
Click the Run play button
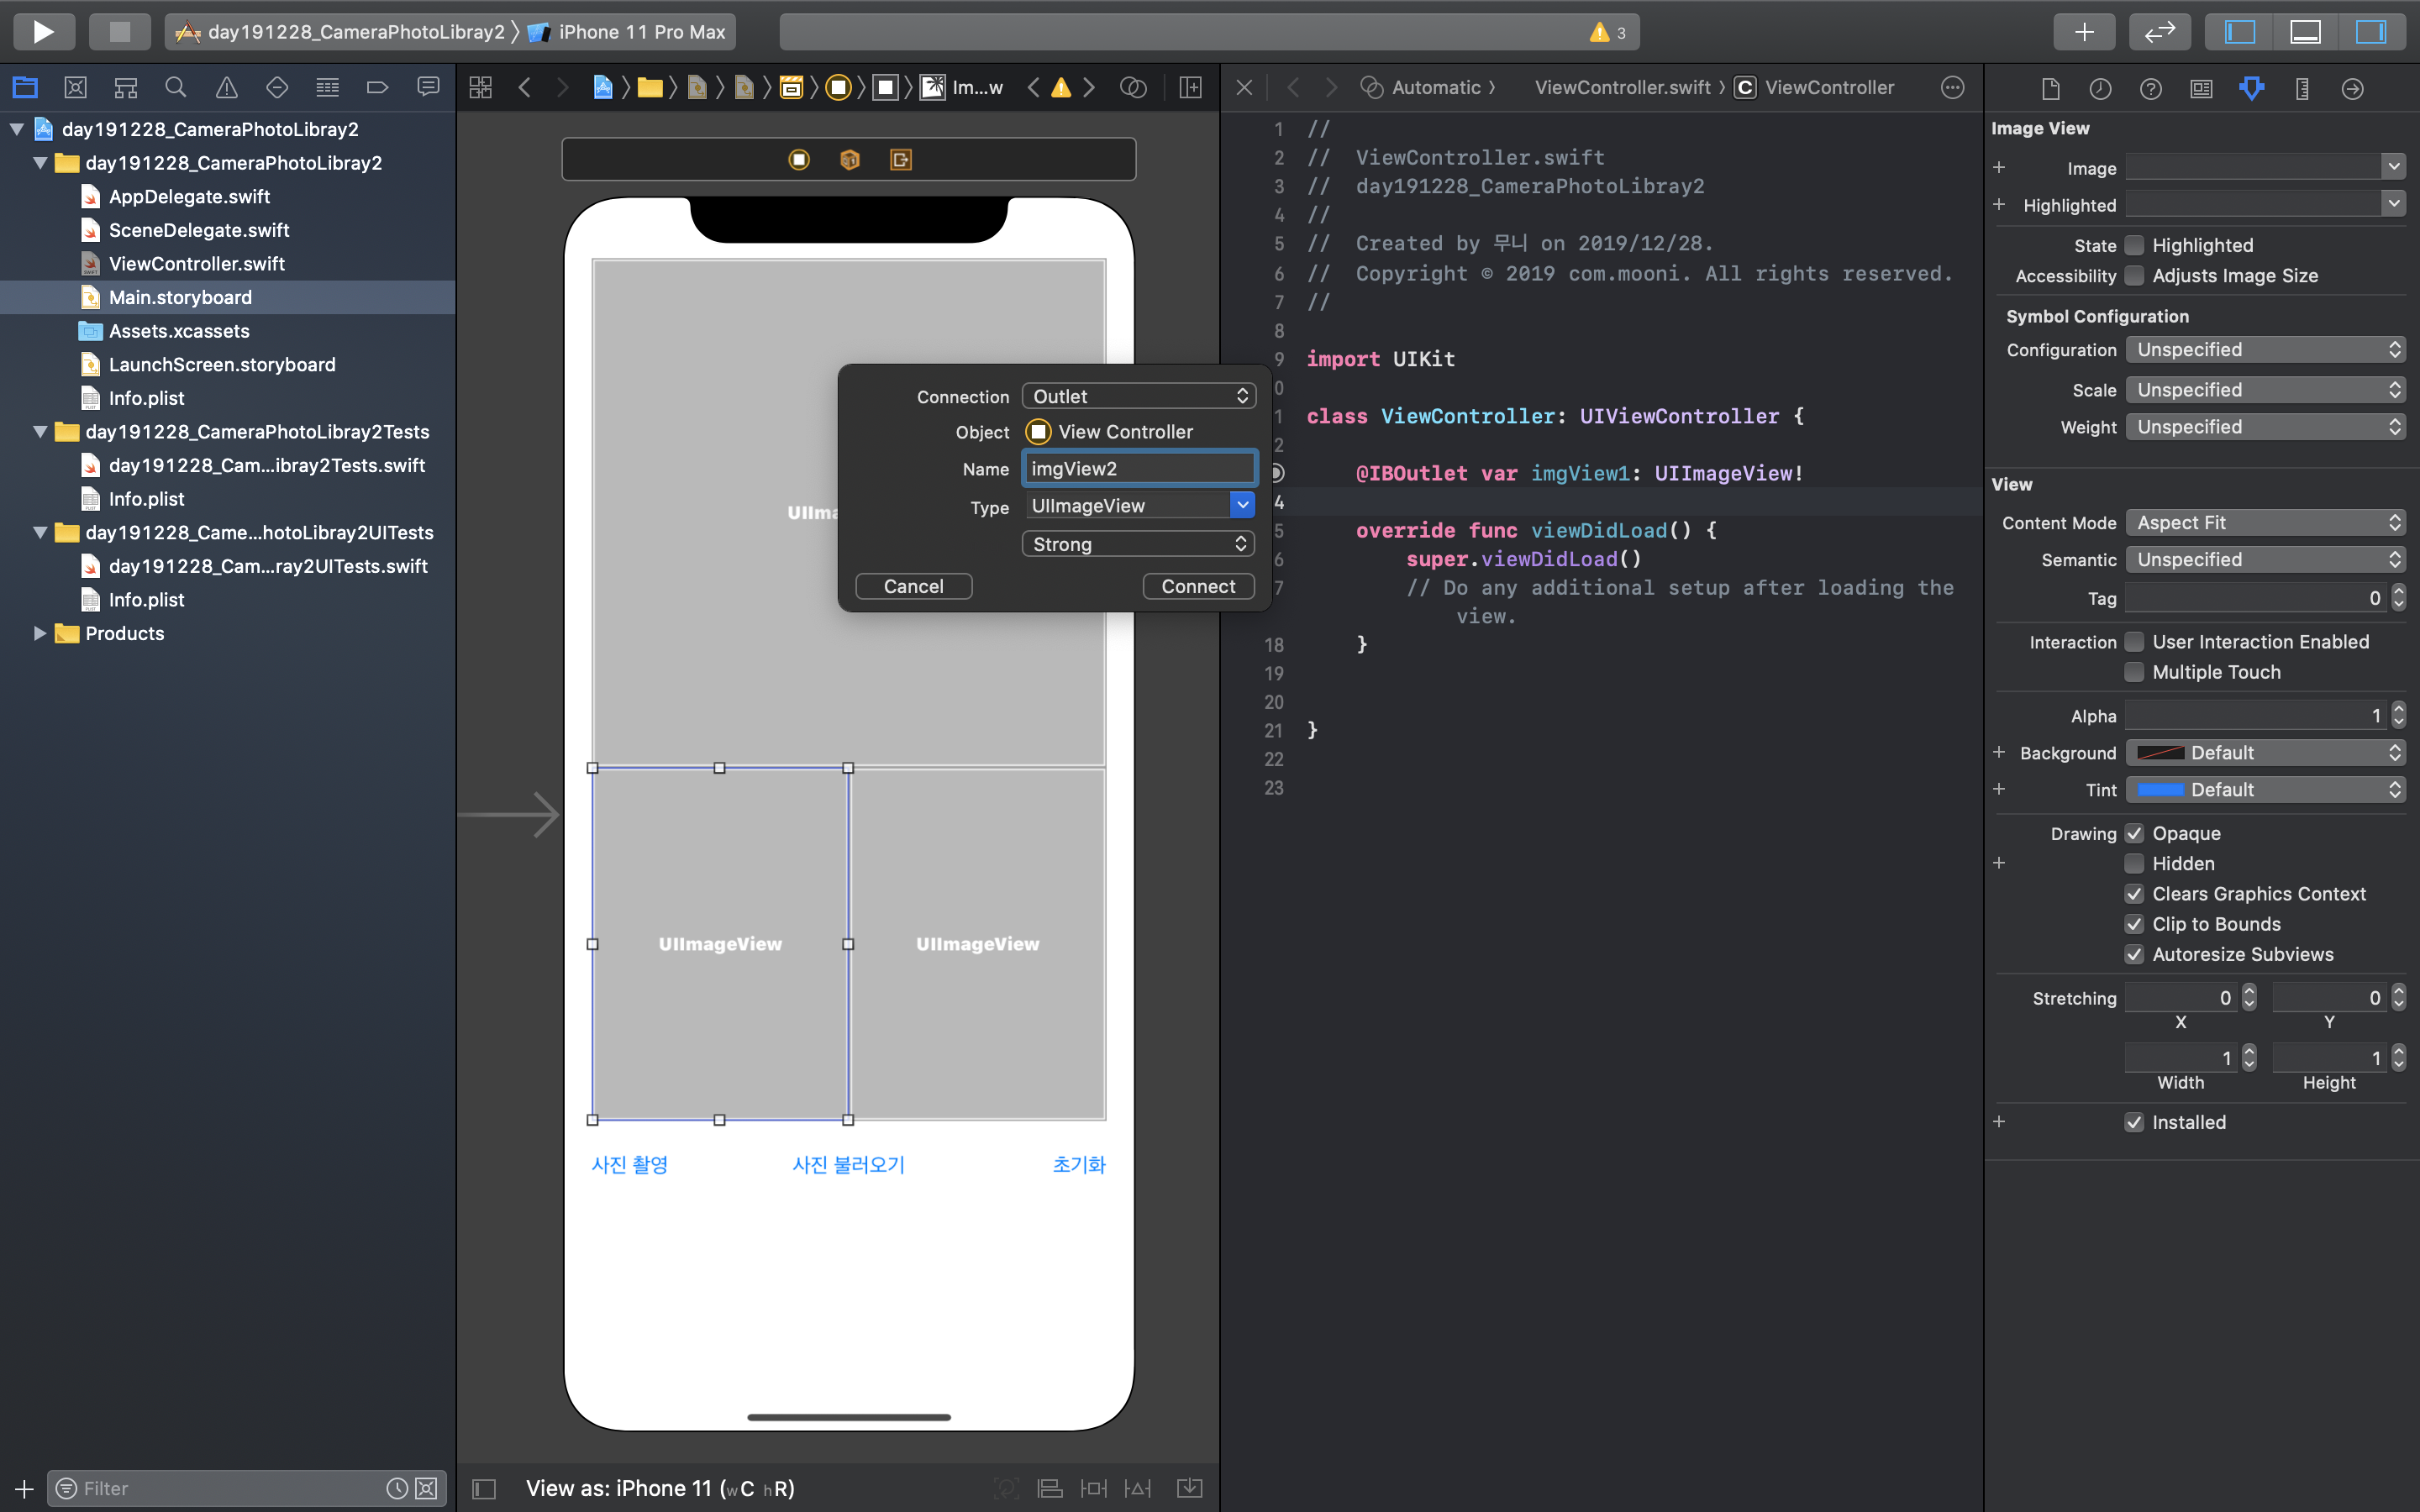click(43, 32)
